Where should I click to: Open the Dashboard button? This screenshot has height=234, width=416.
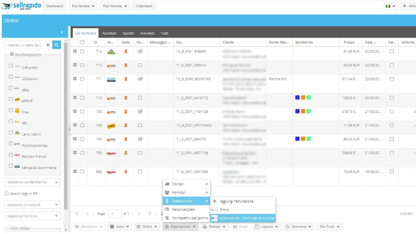point(55,6)
